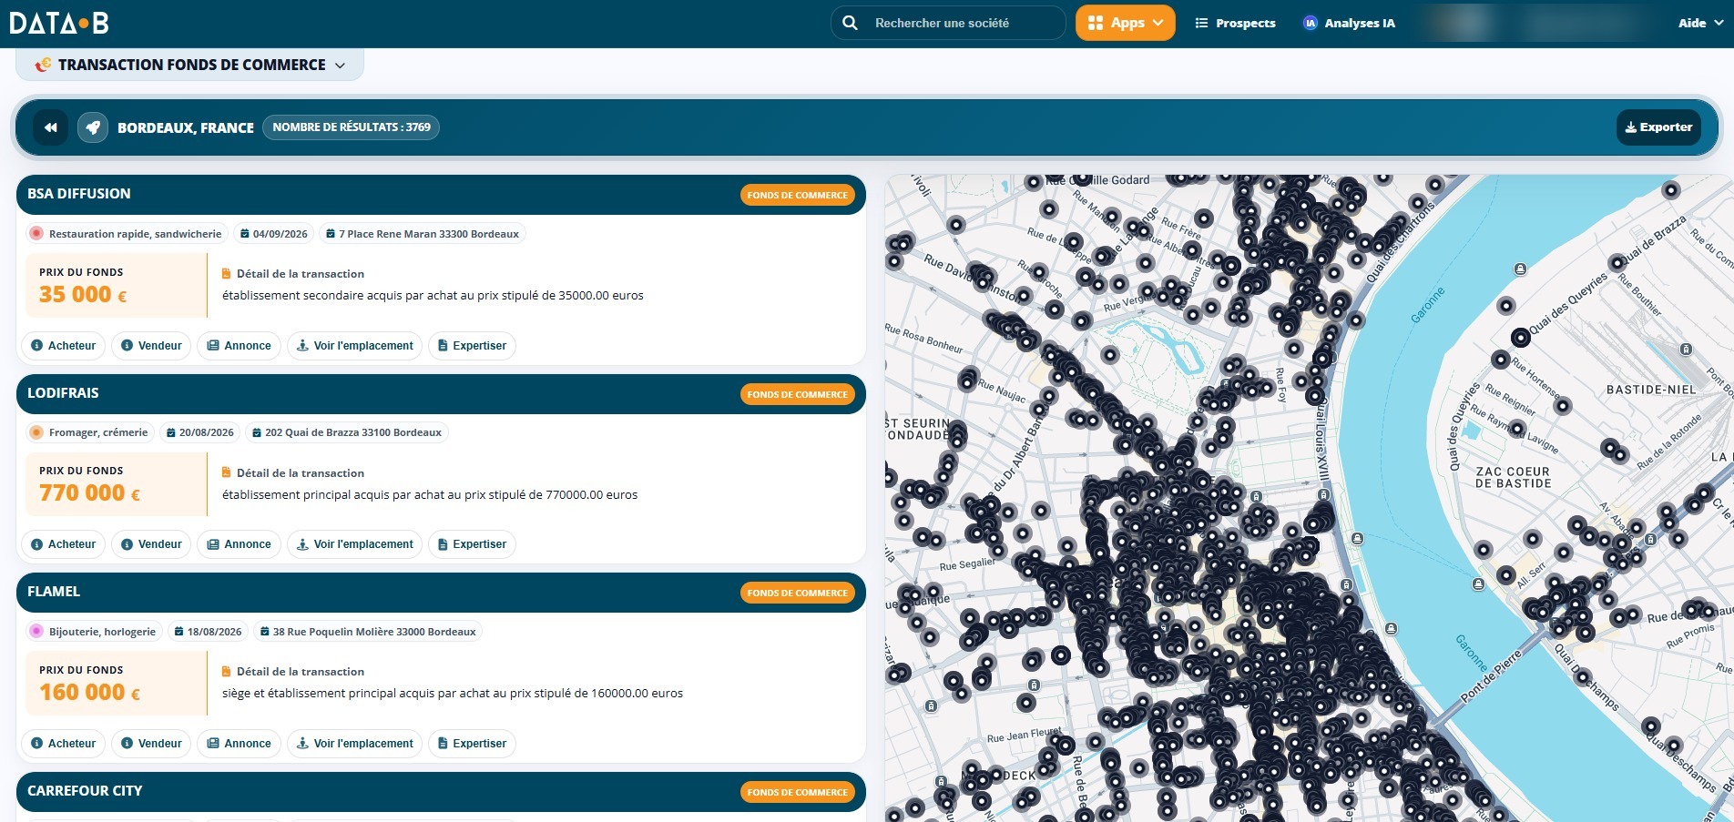
Task: Show LODIFRAIS location with Voir l'emplacement
Action: pyautogui.click(x=354, y=544)
